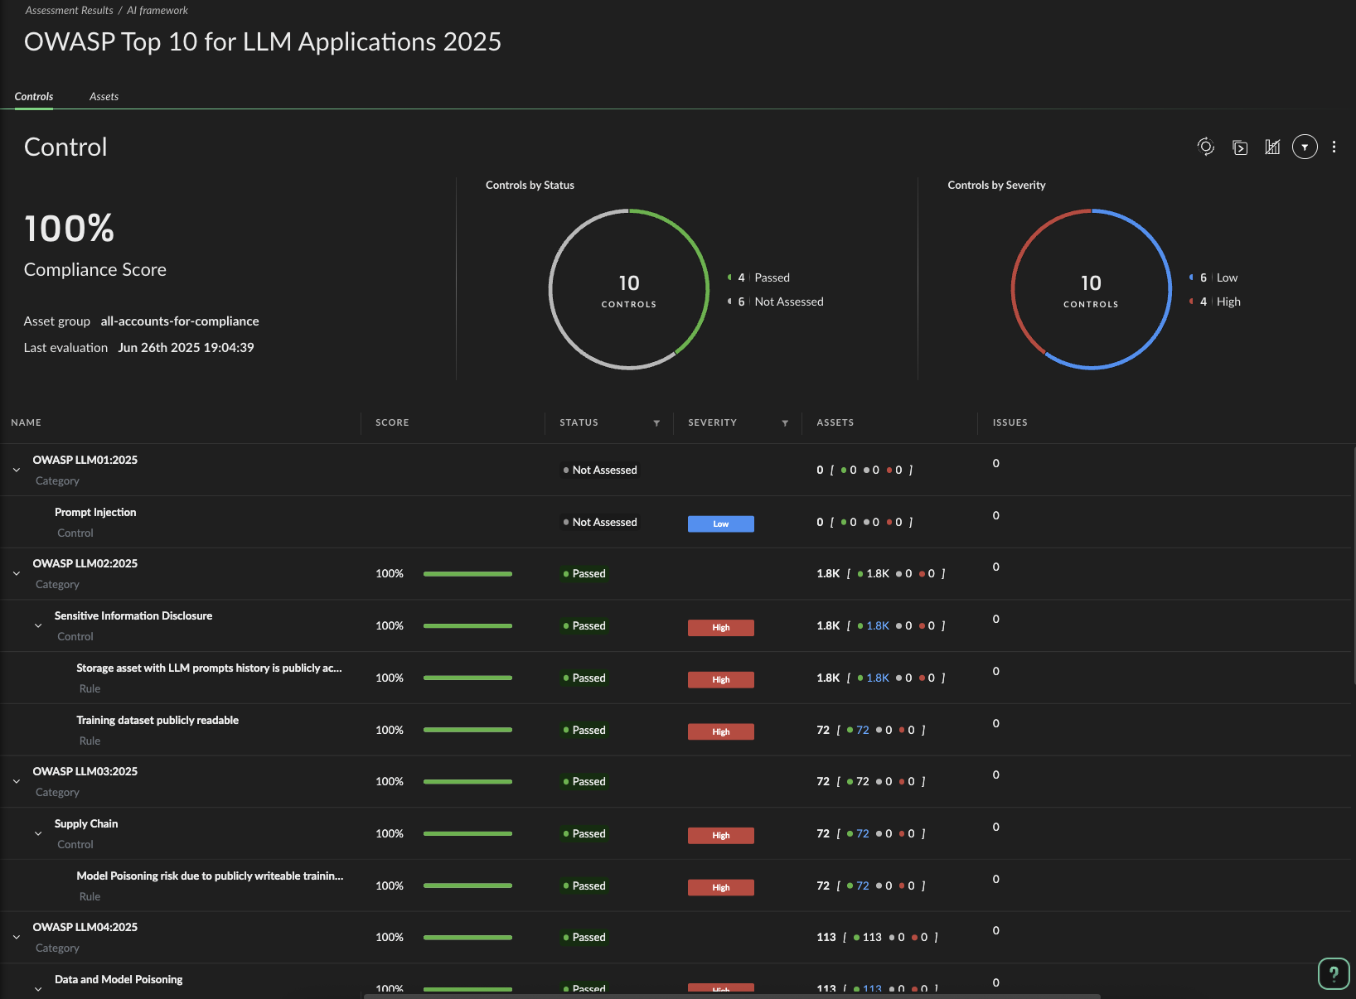Click the Name column header
Image resolution: width=1356 pixels, height=999 pixels.
(26, 422)
